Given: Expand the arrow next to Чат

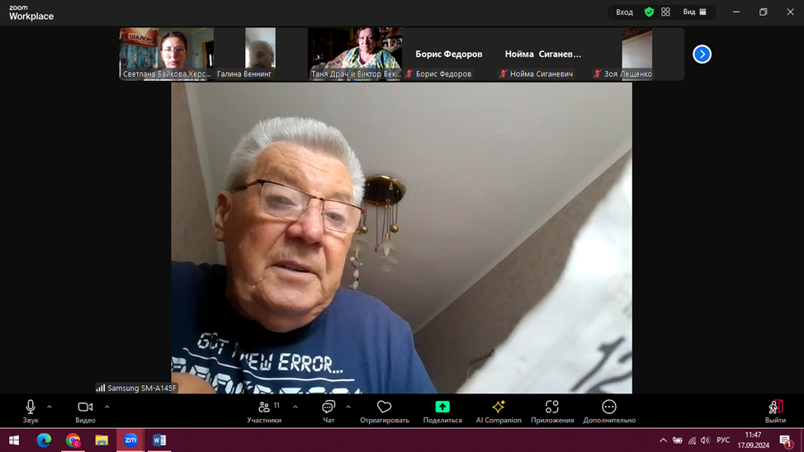Looking at the screenshot, I should click(x=348, y=407).
